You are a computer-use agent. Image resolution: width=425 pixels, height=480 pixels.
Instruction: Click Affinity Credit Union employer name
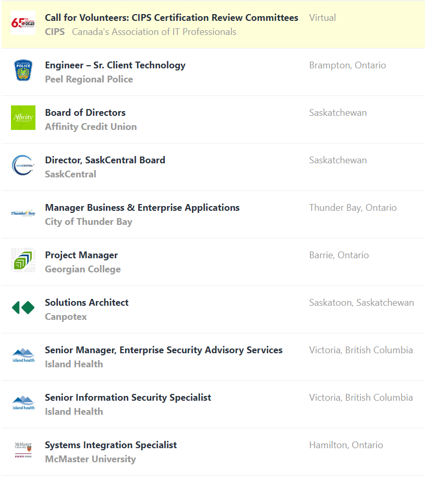[91, 127]
